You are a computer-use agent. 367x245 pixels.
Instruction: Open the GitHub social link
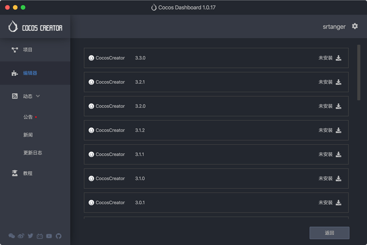[x=59, y=236]
